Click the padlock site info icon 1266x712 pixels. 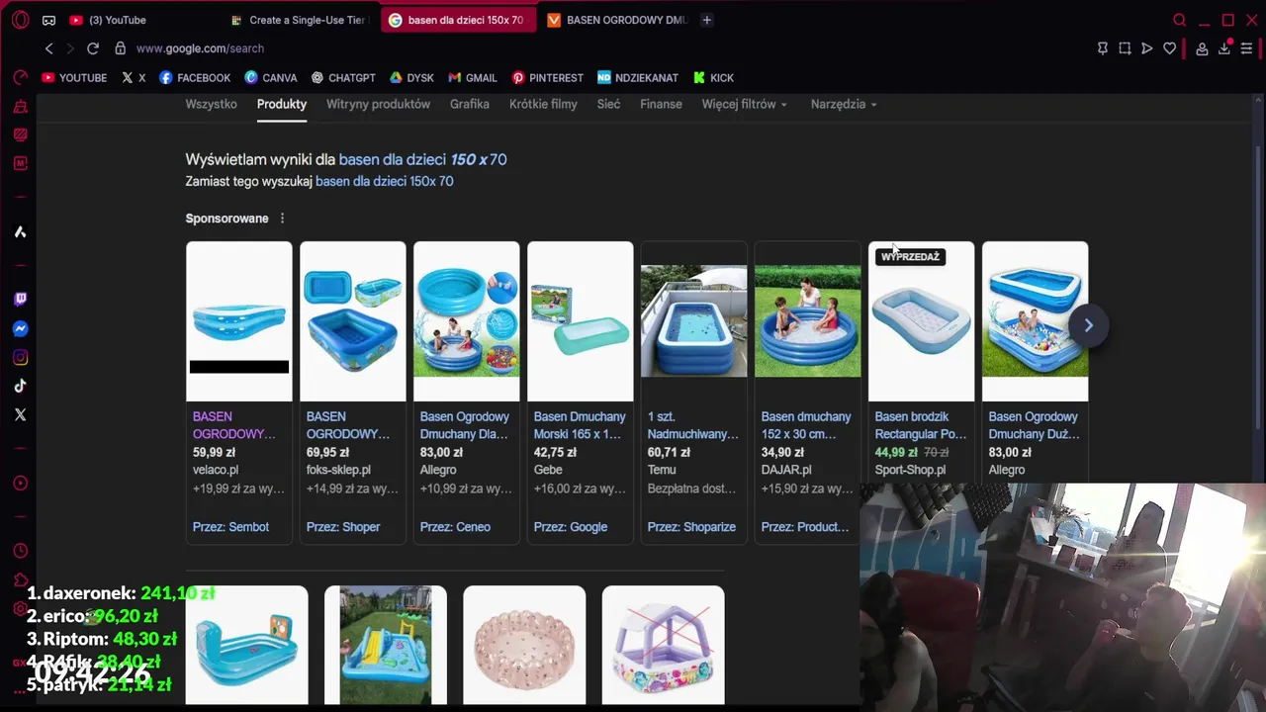tap(120, 48)
